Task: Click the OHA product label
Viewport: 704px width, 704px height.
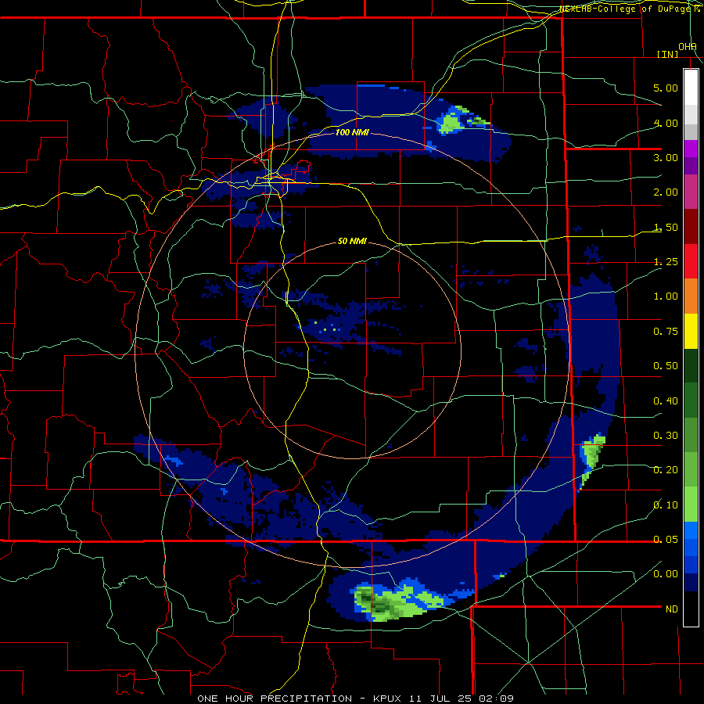Action: pyautogui.click(x=688, y=46)
